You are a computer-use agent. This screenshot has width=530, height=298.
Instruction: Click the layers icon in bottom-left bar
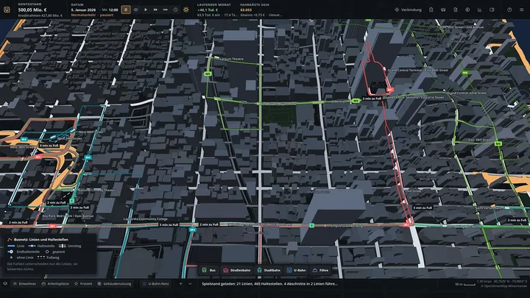pyautogui.click(x=5, y=284)
